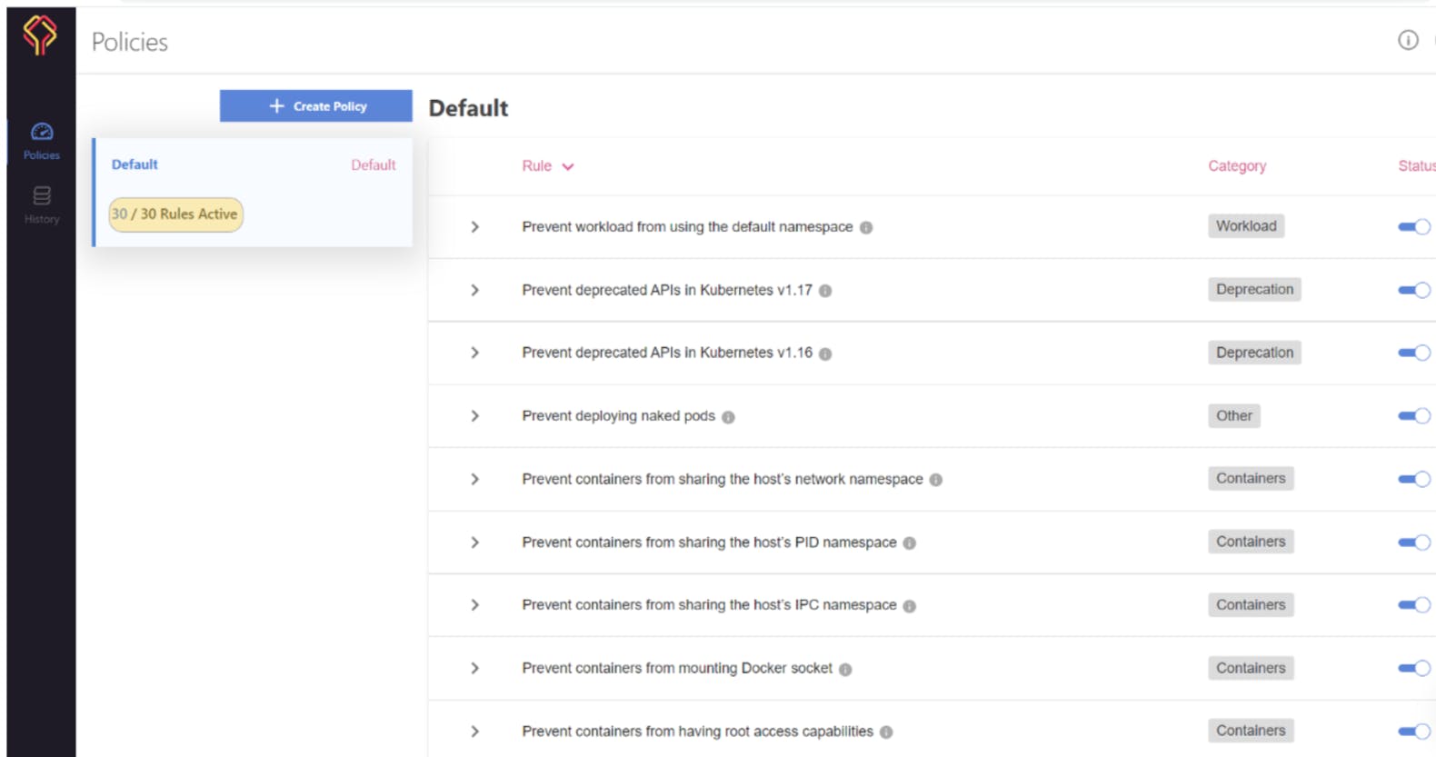The height and width of the screenshot is (757, 1436).
Task: Sort by the Rule column dropdown arrow
Action: tap(568, 167)
